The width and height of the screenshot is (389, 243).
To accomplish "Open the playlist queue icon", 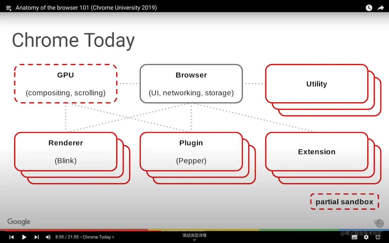I will [9, 8].
